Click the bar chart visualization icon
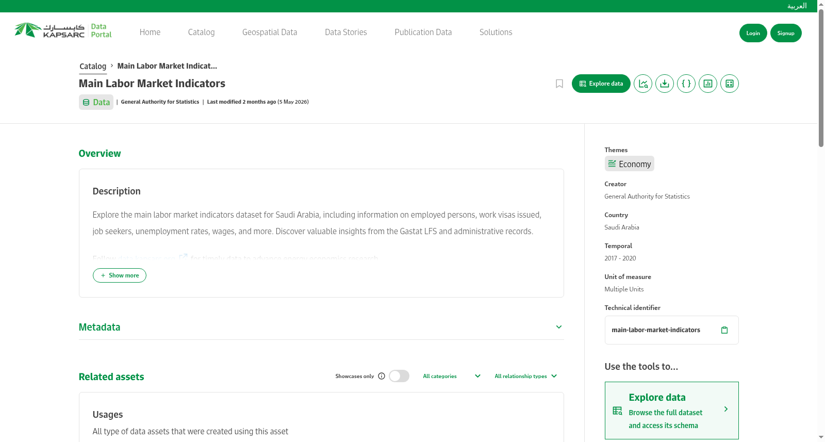Viewport: 825px width, 442px height. tap(708, 84)
